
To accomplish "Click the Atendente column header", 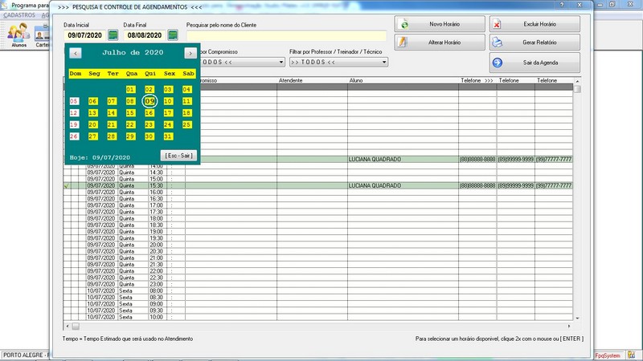I will coord(312,81).
